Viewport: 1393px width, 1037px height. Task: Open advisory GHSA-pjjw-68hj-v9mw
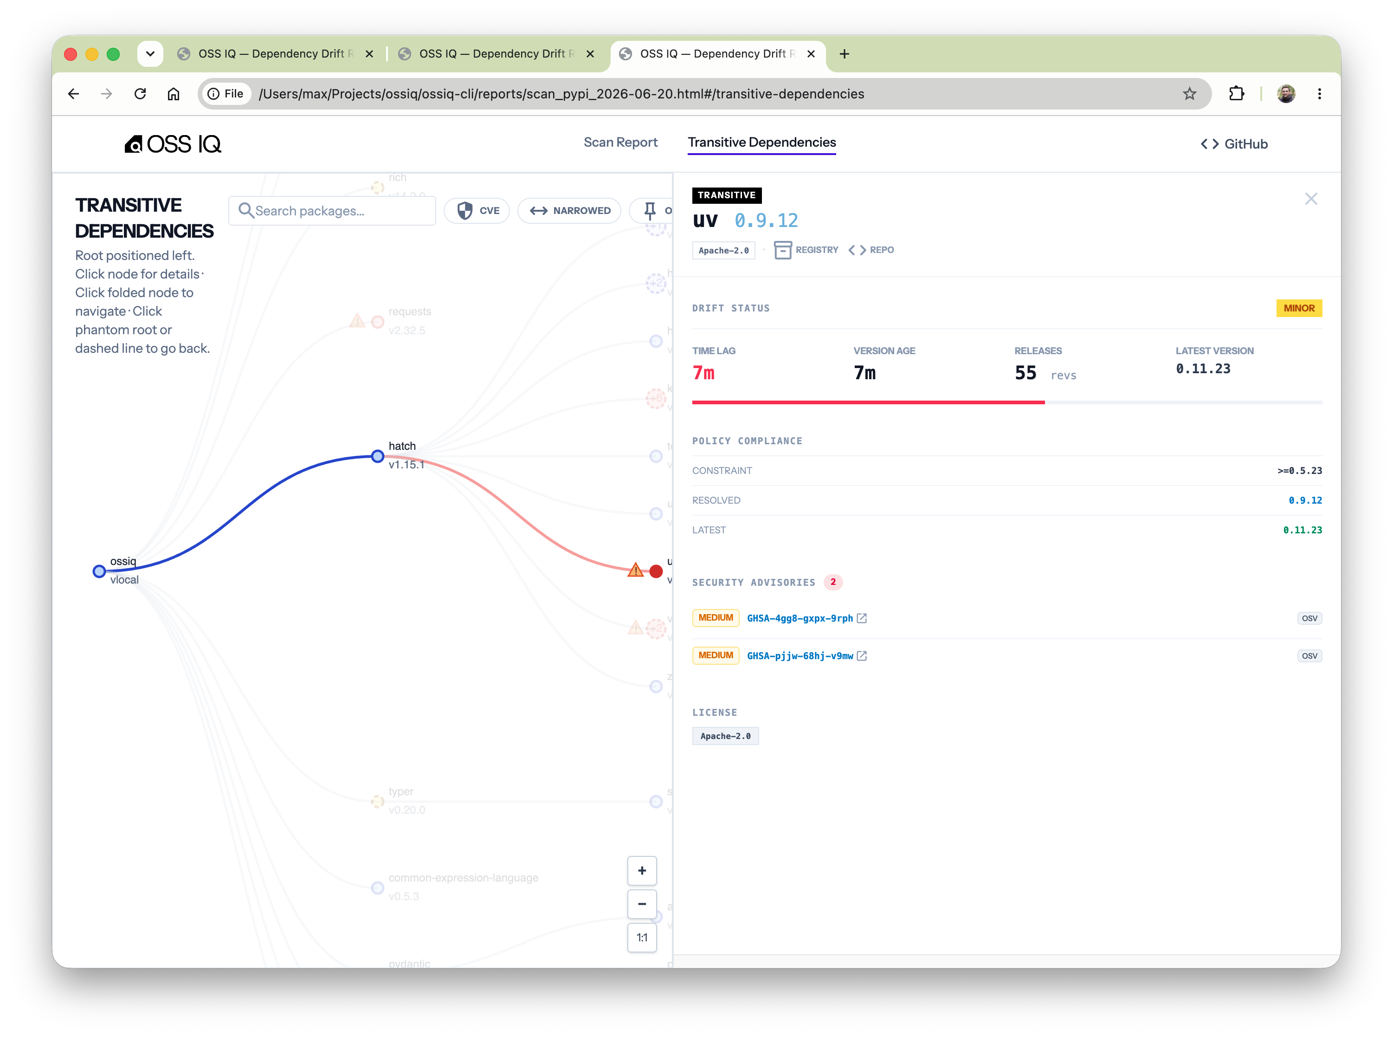(800, 656)
